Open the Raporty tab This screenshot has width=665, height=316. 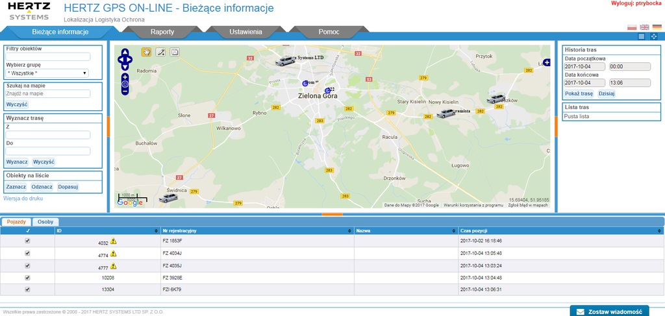tap(162, 32)
